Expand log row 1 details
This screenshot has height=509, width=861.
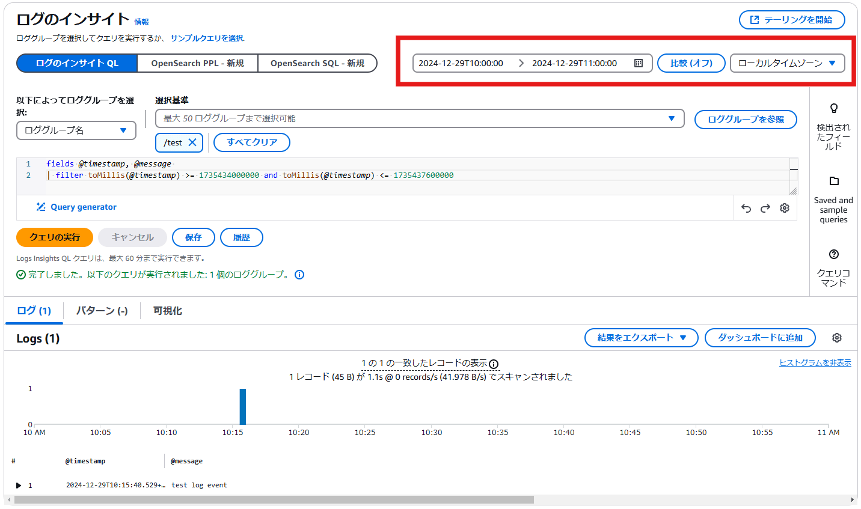19,485
